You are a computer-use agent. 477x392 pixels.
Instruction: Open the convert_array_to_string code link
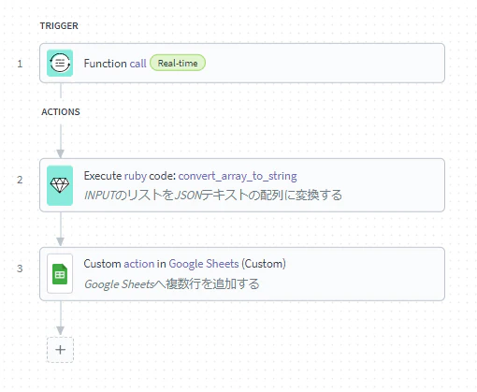click(x=238, y=176)
